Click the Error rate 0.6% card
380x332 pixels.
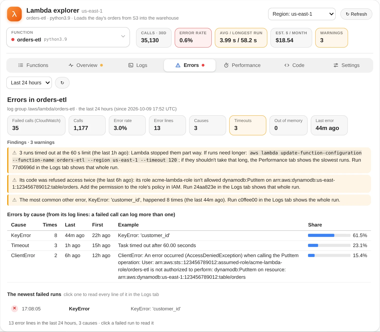click(193, 38)
